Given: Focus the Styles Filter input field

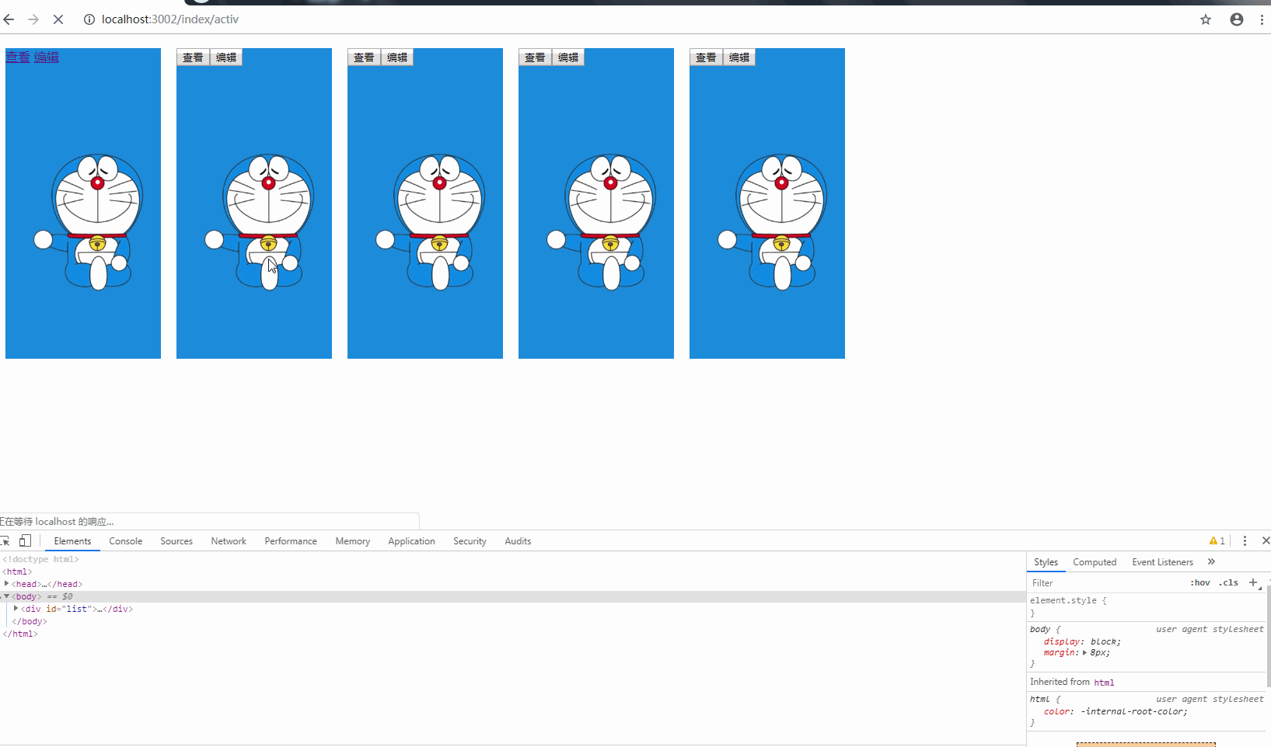Looking at the screenshot, I should (1104, 583).
